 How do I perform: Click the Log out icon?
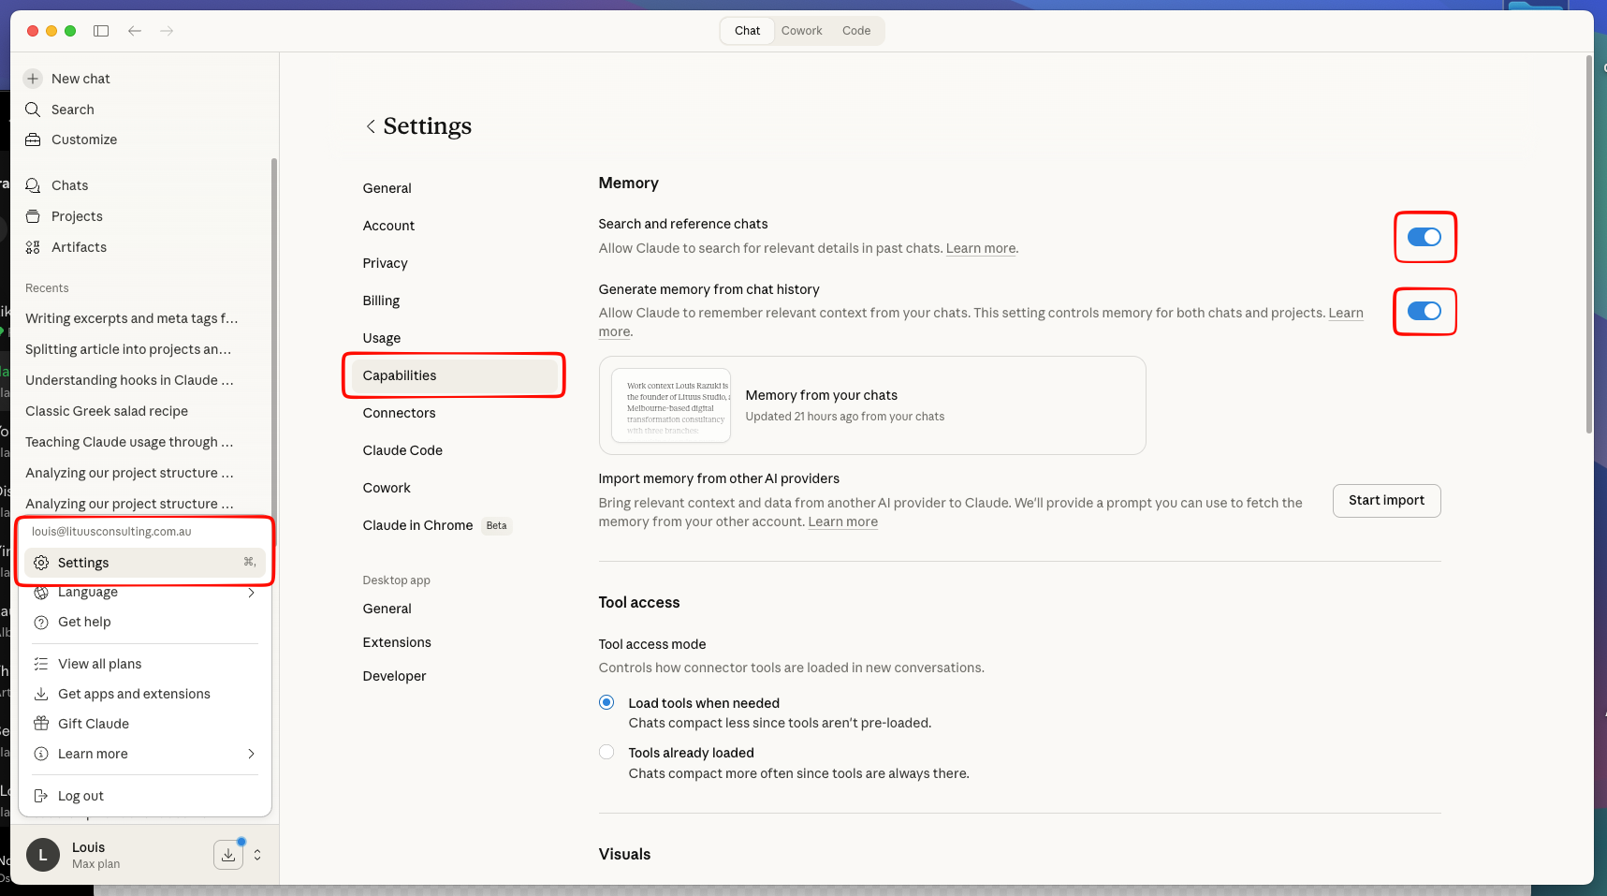41,796
